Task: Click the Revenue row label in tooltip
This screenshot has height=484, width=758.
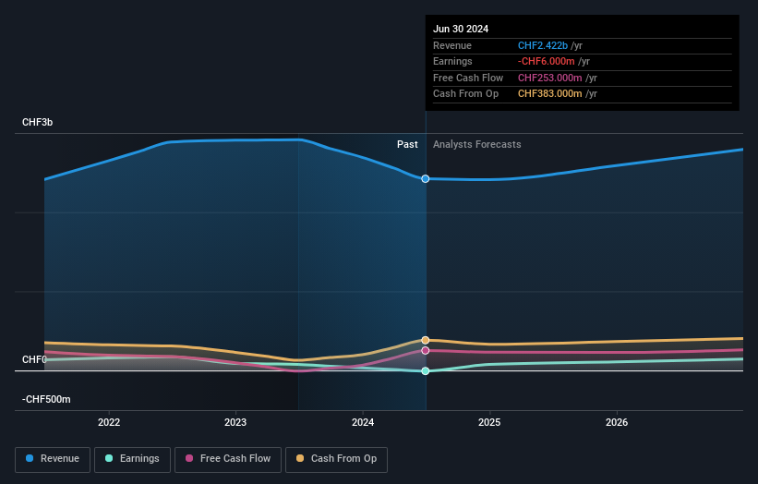Action: click(x=452, y=45)
